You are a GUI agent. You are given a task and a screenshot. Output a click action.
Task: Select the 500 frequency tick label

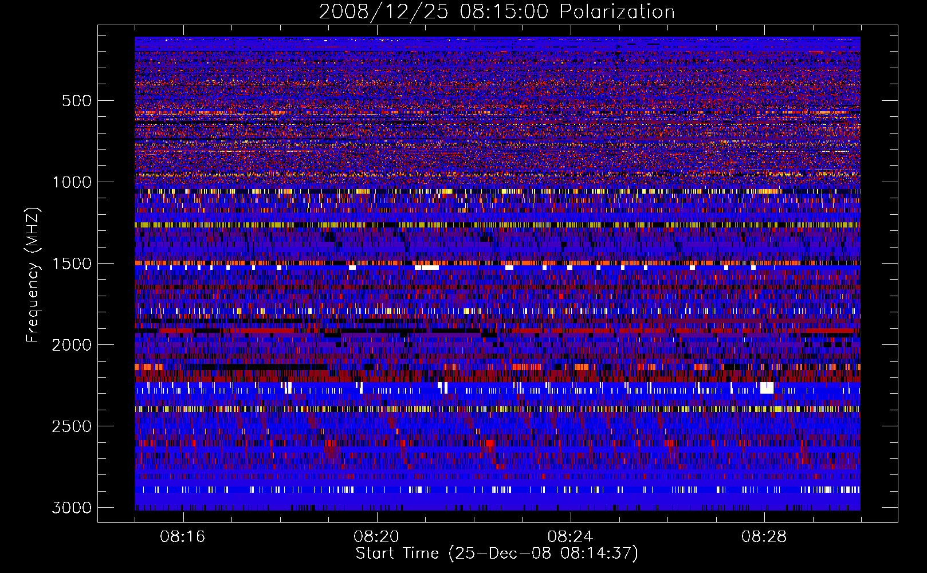tap(76, 101)
